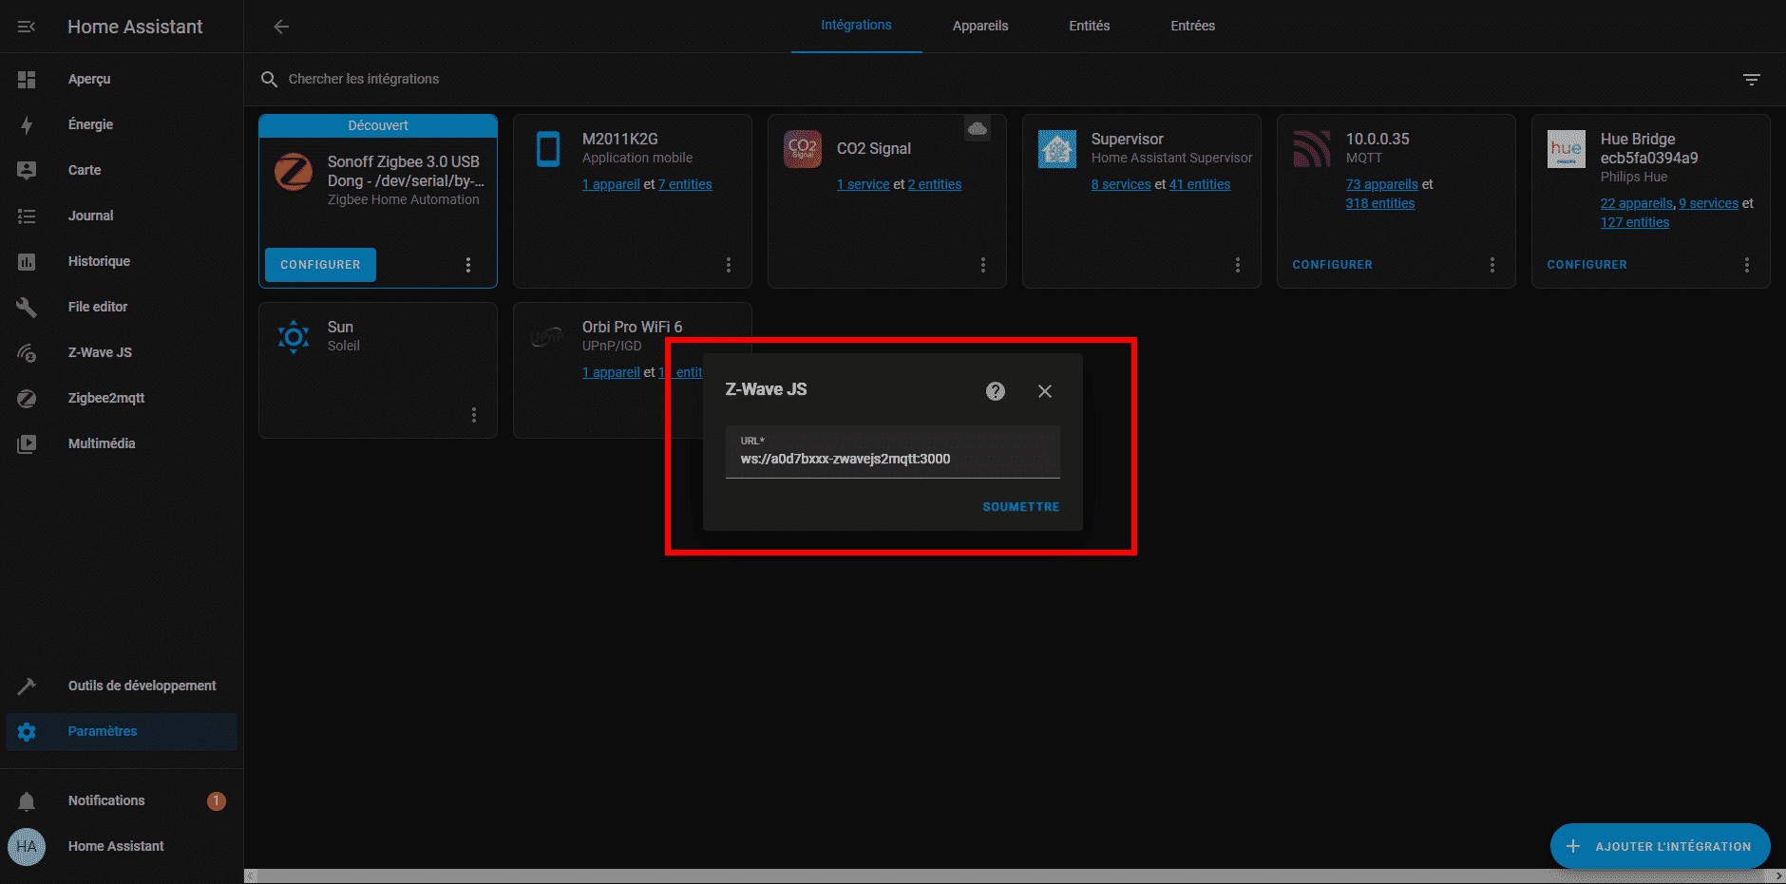Open Hue Bridge 22 appareils link

(1636, 203)
